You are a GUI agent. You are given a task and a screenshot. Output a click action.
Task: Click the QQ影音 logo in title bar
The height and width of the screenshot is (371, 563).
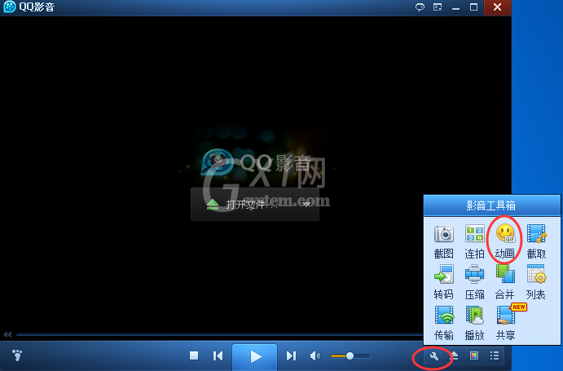[10, 7]
